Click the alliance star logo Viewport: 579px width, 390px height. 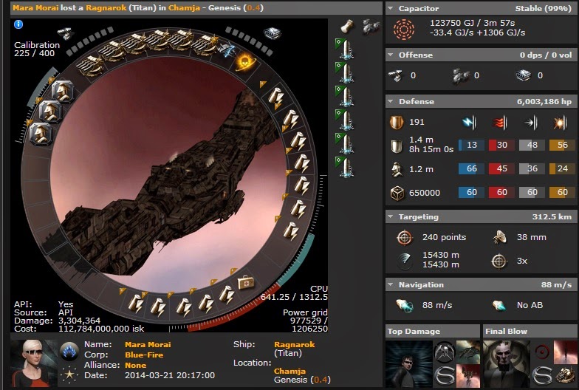coord(69,374)
